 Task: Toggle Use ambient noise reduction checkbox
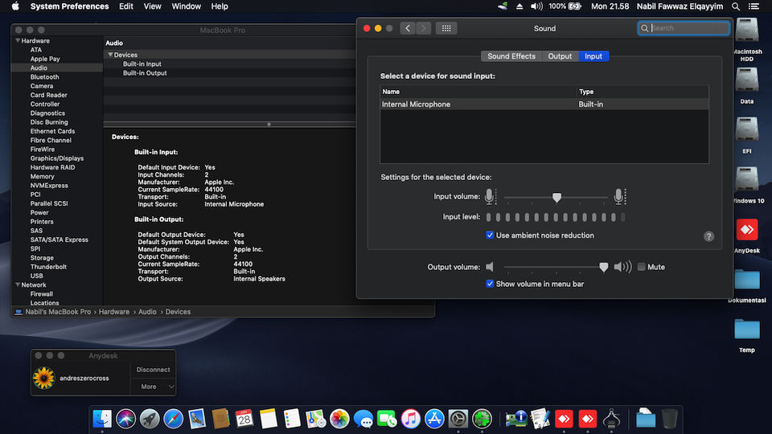(x=491, y=235)
